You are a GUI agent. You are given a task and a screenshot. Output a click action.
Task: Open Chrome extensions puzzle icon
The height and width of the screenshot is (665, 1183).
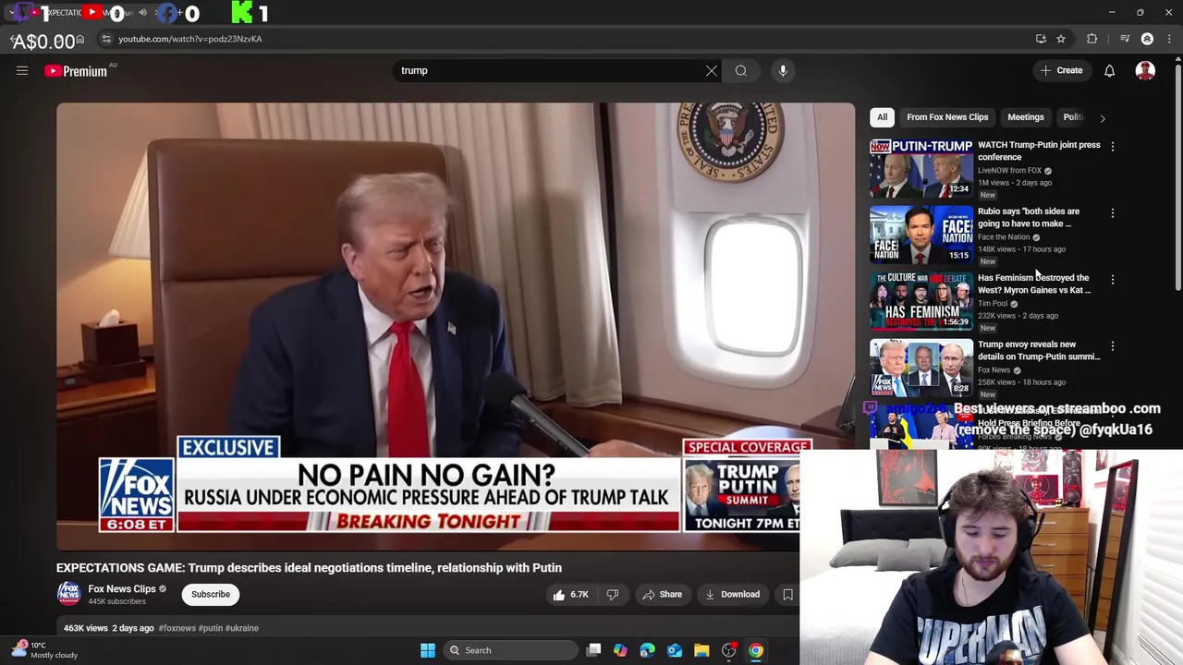1092,39
